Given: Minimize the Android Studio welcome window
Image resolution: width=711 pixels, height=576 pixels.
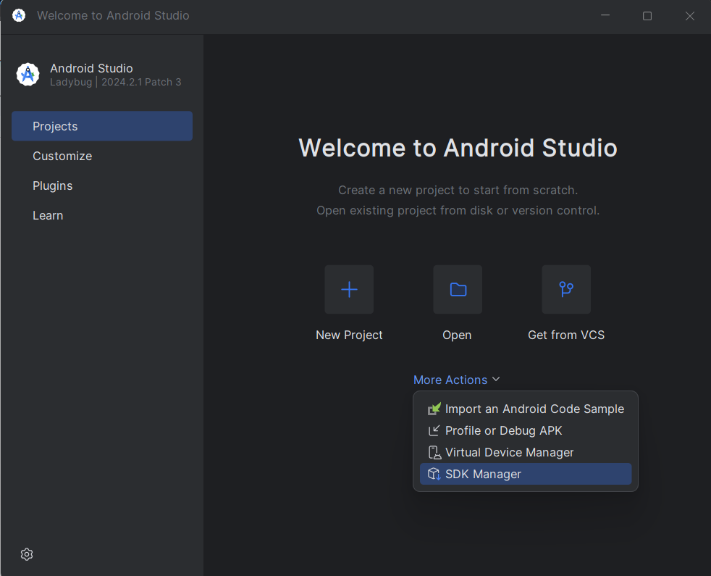Looking at the screenshot, I should click(605, 16).
